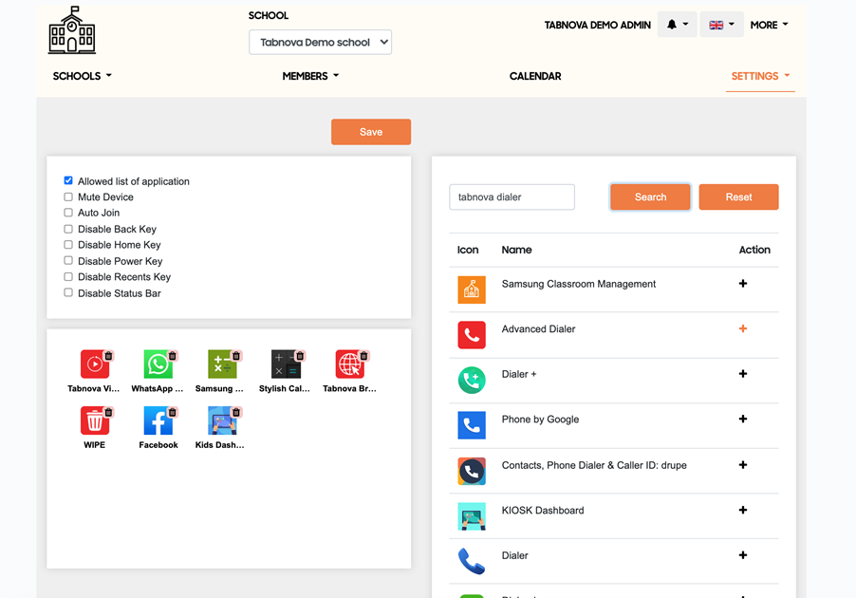
Task: Add Dialer + app with plus icon
Action: (743, 374)
